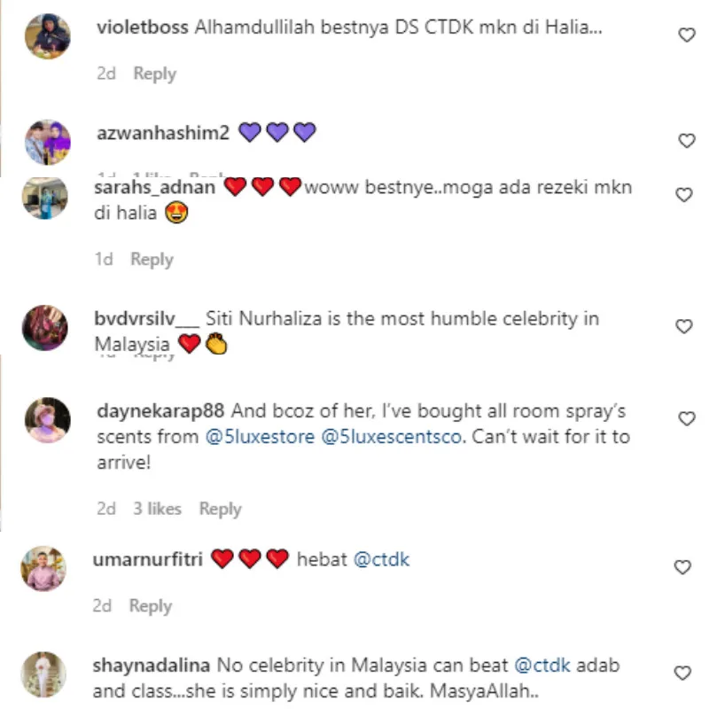This screenshot has width=709, height=709.
Task: Reply to sarahs_adnan's comment
Action: click(x=152, y=260)
